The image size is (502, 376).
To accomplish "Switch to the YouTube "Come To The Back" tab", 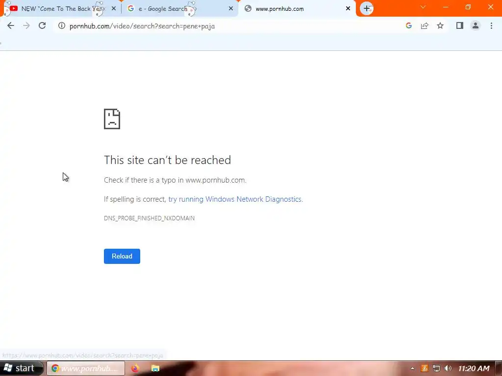I will click(x=61, y=9).
